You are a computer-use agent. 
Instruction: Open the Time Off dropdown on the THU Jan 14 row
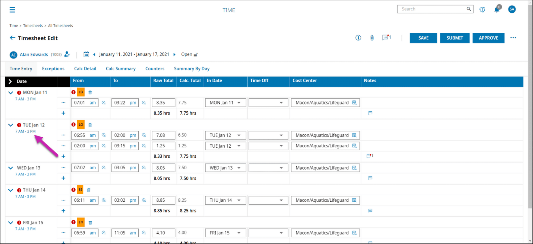[268, 200]
